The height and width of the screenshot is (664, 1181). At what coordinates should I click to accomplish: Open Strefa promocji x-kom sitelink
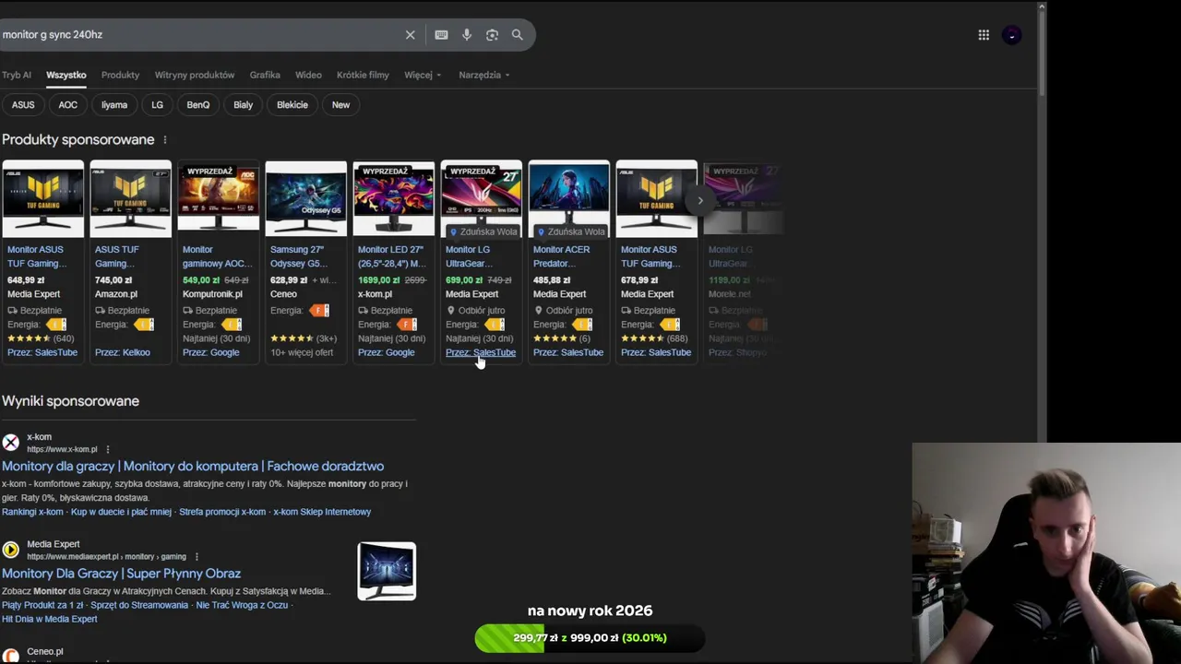point(222,512)
